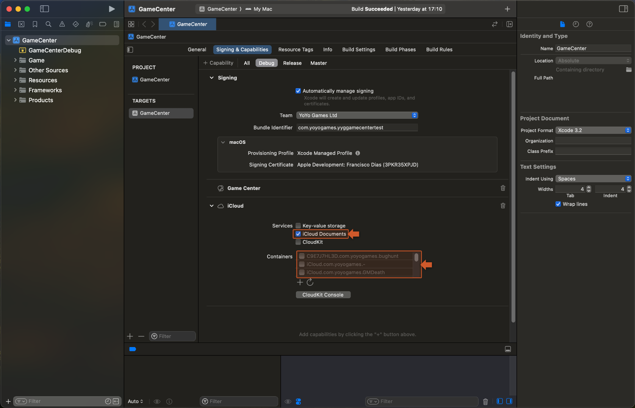Switch to the Build Phases tab

(400, 50)
